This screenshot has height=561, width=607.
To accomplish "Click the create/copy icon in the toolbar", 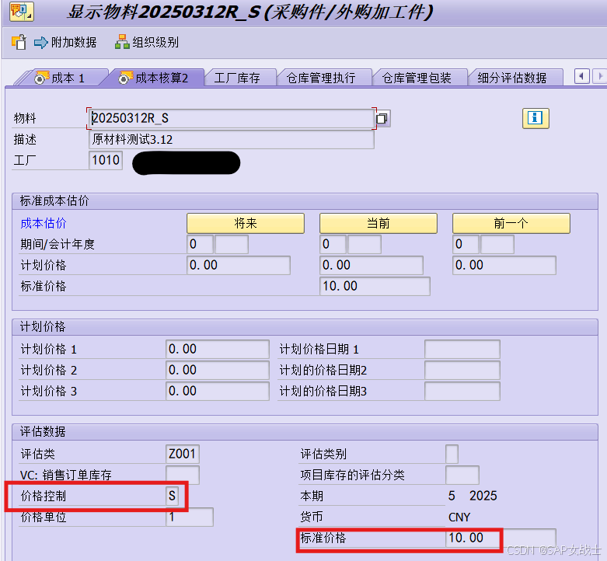I will (x=19, y=42).
